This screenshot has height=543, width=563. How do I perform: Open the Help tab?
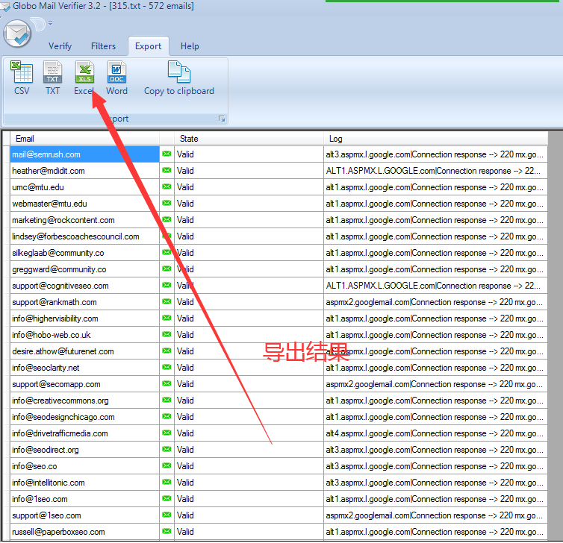click(190, 46)
